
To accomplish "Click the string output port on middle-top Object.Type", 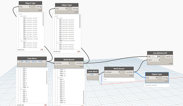I will pos(75,9).
